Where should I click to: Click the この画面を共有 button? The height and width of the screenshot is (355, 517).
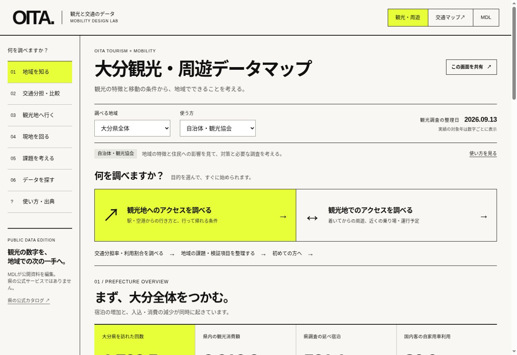pyautogui.click(x=471, y=67)
